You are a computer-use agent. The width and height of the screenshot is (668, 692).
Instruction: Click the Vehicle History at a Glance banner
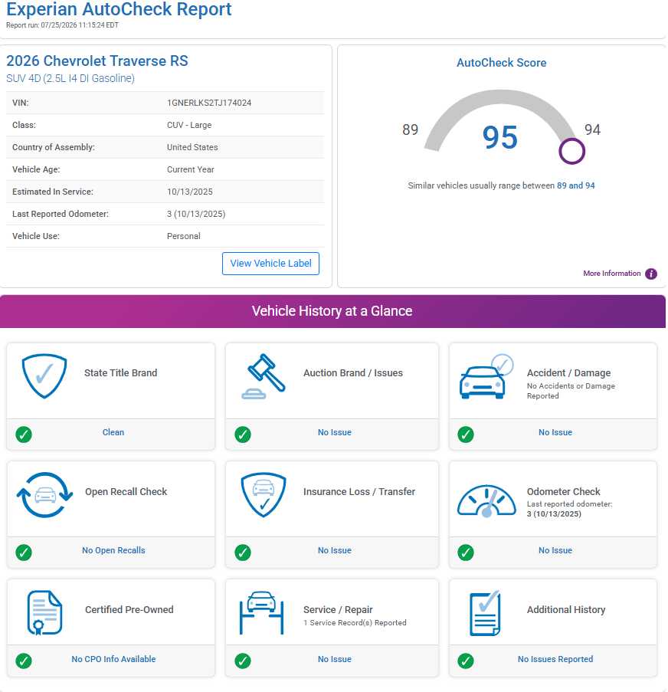click(x=332, y=311)
